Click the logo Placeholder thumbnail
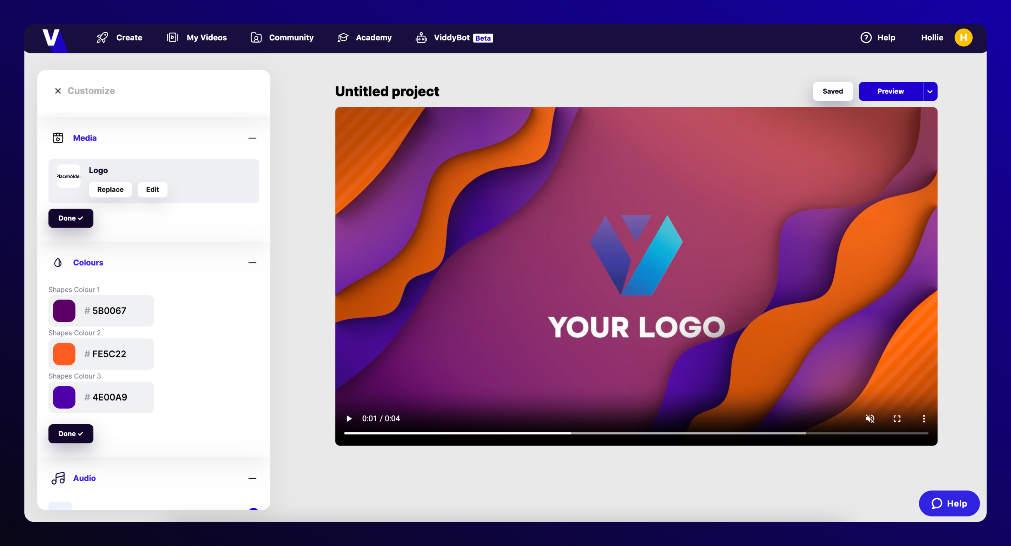The image size is (1011, 546). [69, 176]
